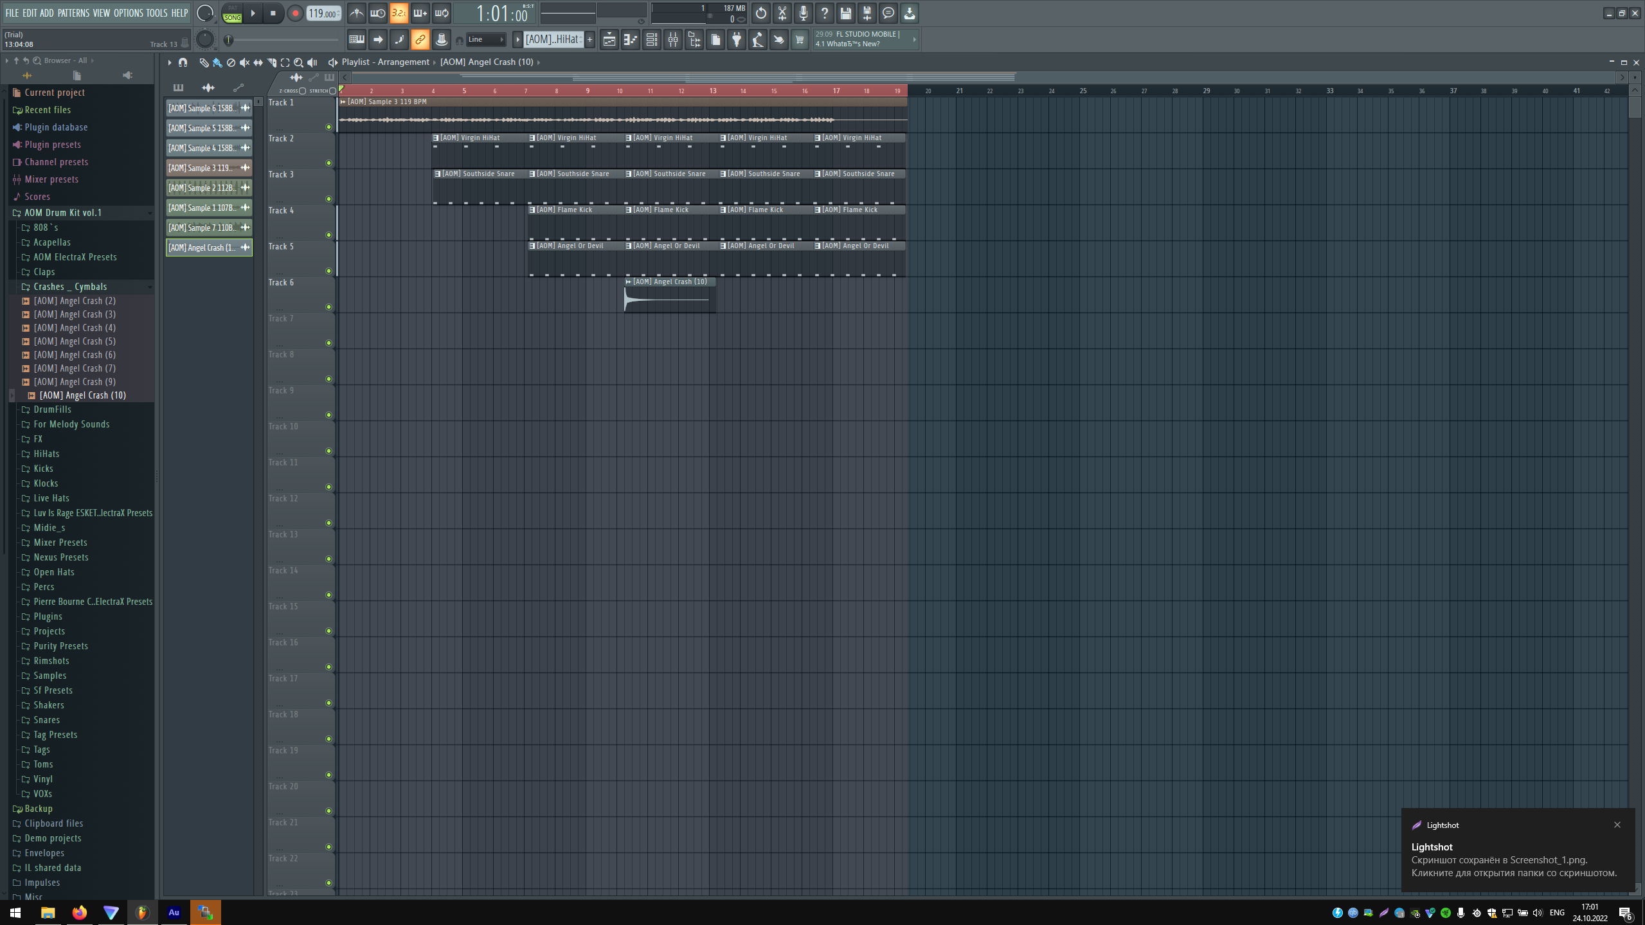Select the playlist Slice tool
Screen dimensions: 1645x925
click(271, 62)
